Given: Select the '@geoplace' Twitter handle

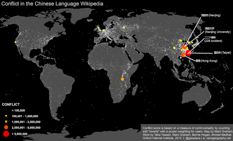Looking at the screenshot, I should coord(193,138).
